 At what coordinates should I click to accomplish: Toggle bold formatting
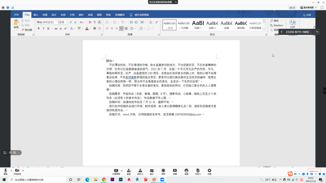point(39,28)
